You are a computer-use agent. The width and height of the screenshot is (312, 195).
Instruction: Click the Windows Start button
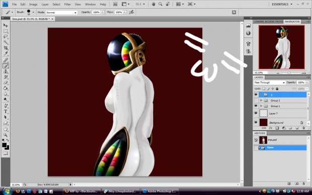[7, 191]
